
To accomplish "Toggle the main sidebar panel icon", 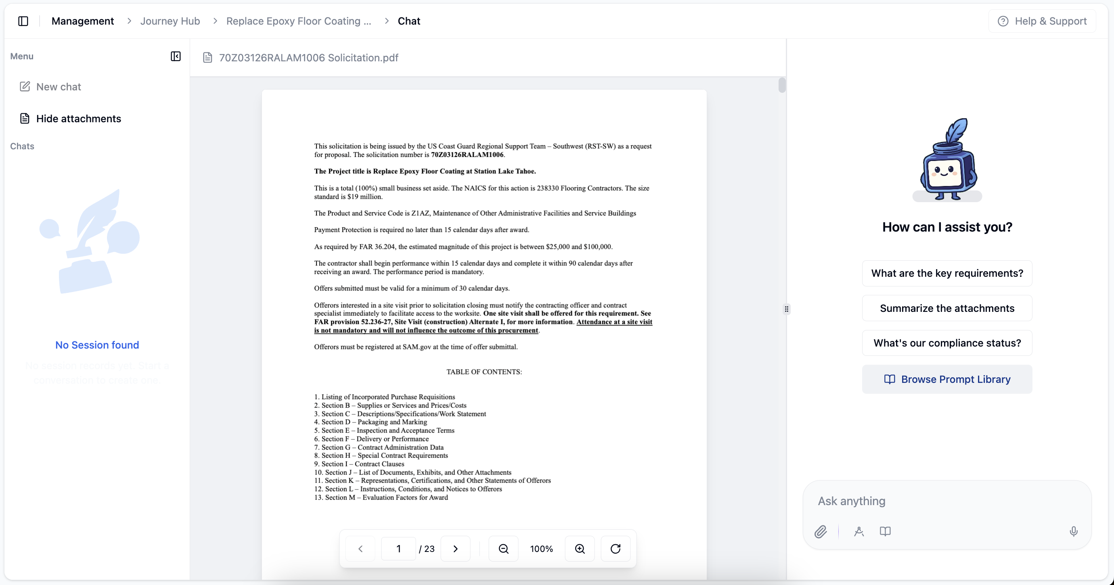I will [x=23, y=21].
